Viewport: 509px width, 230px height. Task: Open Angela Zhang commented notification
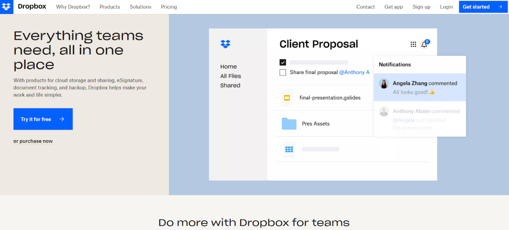[x=420, y=87]
